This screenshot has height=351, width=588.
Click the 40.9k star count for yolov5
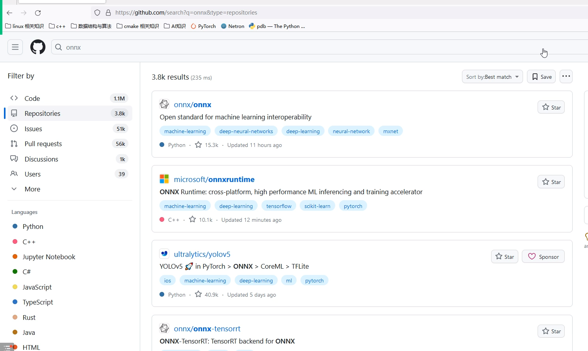coord(207,294)
